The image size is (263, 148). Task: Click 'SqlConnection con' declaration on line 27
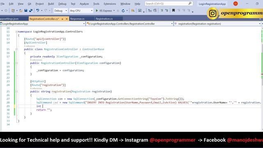[49, 99]
